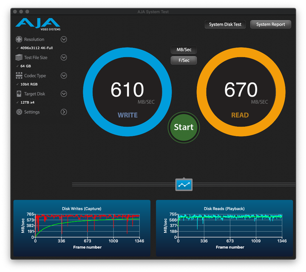This screenshot has height=272, width=306.
Task: Expand the Codec Type dropdown
Action: click(64, 76)
